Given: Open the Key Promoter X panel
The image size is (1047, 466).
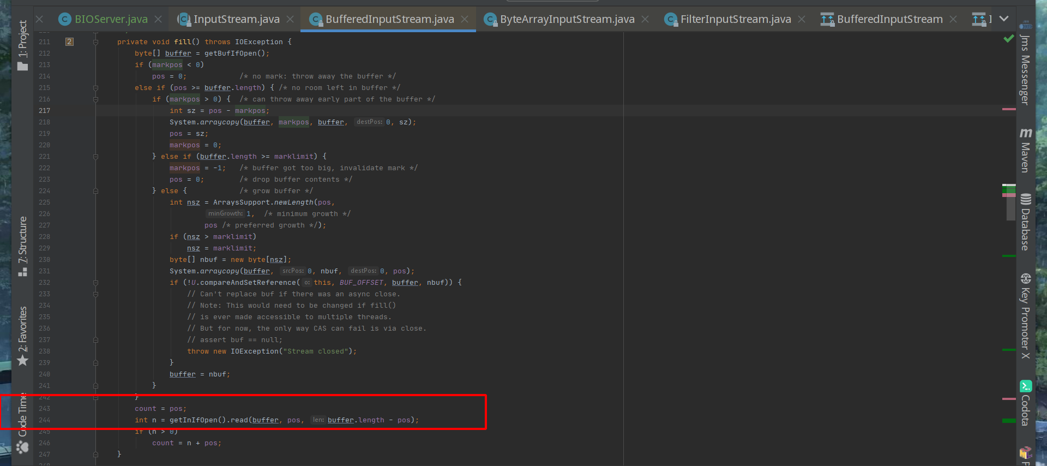Looking at the screenshot, I should click(x=1025, y=316).
